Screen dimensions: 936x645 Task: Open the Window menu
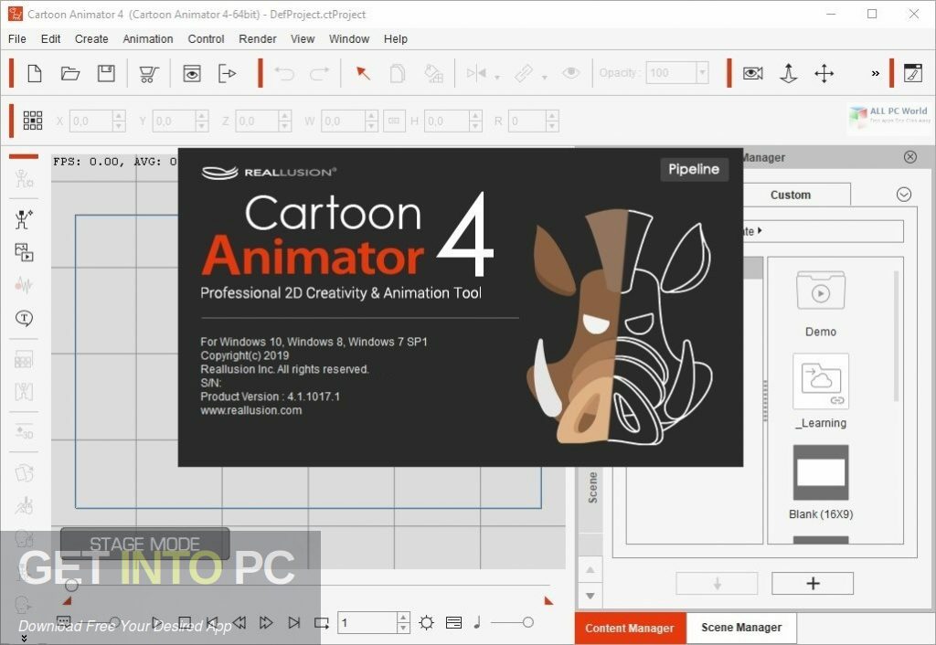coord(349,38)
